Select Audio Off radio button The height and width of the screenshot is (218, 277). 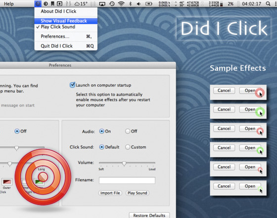[128, 131]
